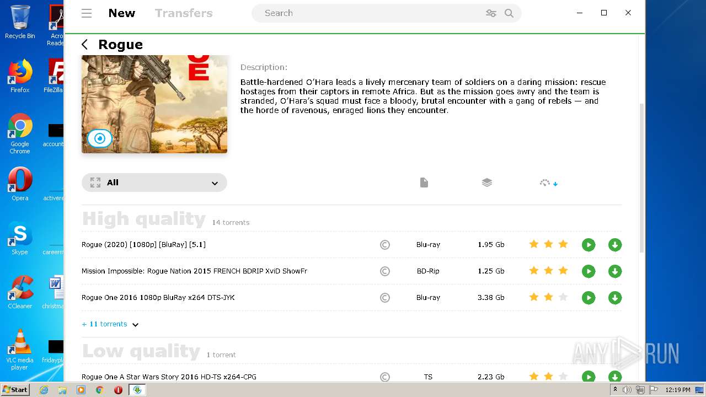The image size is (706, 397).
Task: Open Opera desktop shortcut
Action: pyautogui.click(x=20, y=184)
